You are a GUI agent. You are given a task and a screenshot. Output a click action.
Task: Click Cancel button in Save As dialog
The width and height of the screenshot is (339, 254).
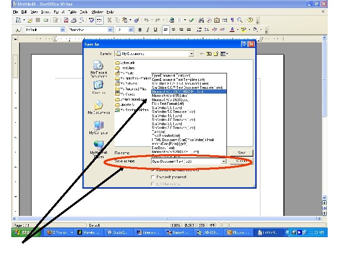point(242,161)
